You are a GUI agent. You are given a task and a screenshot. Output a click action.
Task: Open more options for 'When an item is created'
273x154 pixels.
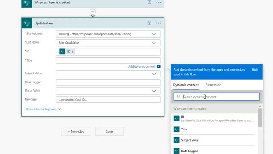159,2
